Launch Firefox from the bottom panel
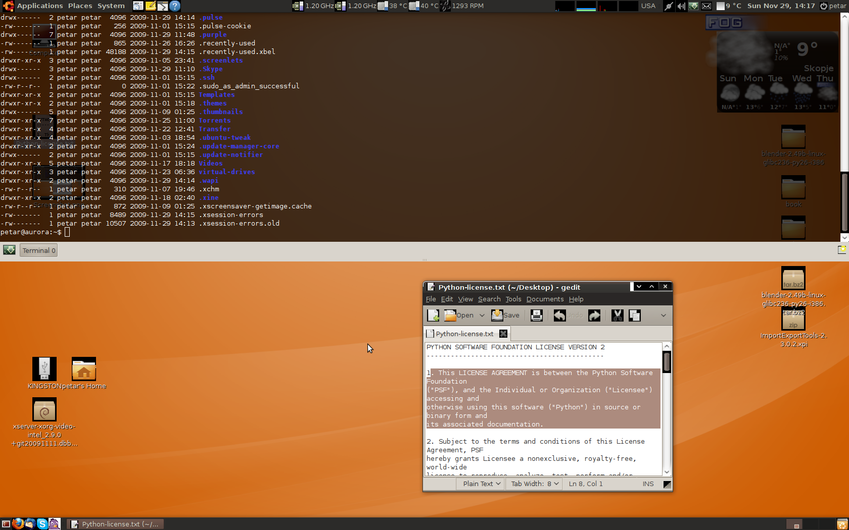Viewport: 849px width, 530px height. coord(18,524)
